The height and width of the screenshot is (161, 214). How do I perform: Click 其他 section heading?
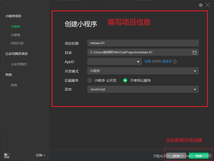pyautogui.click(x=9, y=75)
